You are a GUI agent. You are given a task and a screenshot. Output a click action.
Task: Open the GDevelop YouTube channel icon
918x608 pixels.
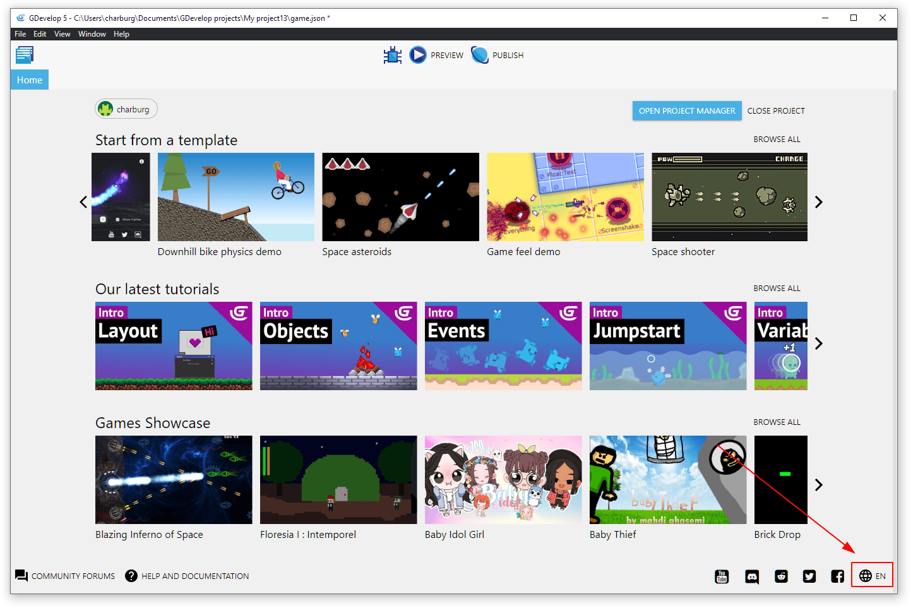[x=722, y=576]
